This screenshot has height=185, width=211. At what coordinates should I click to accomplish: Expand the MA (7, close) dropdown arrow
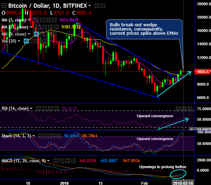point(29,20)
